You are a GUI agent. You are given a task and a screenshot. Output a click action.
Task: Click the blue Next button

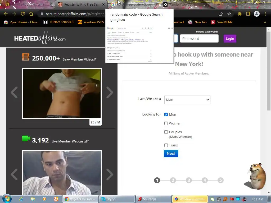click(x=171, y=154)
